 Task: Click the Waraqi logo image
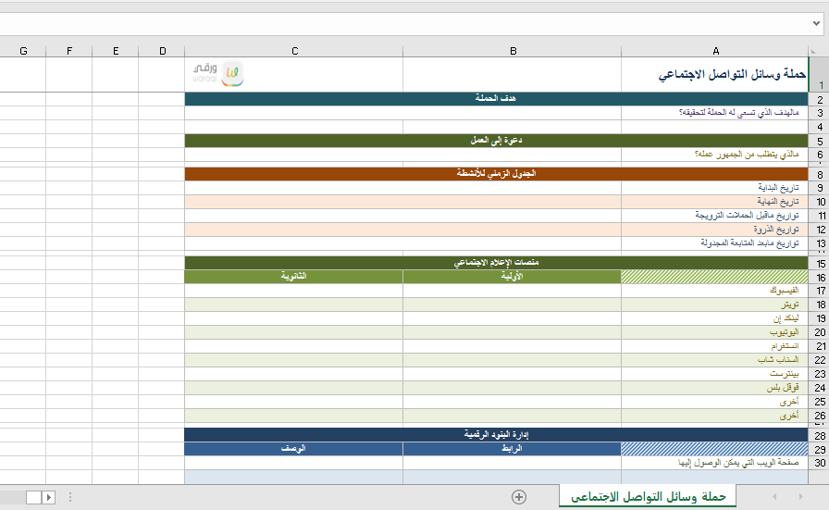coord(218,74)
